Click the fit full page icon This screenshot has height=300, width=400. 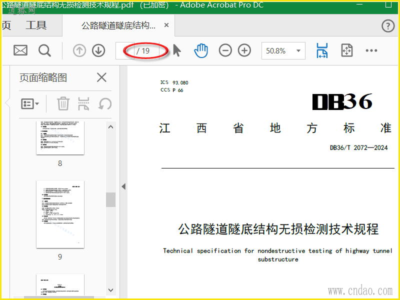(x=347, y=50)
